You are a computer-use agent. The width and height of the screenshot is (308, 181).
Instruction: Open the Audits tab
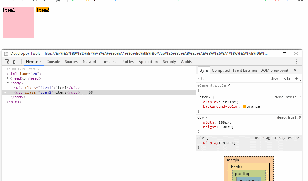tap(186, 62)
